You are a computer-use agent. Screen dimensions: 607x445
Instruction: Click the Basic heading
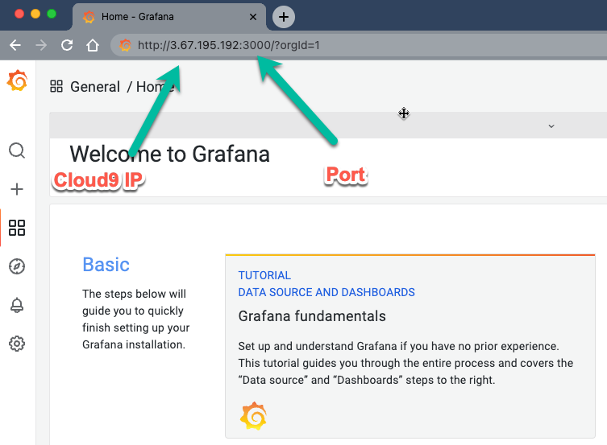(106, 265)
